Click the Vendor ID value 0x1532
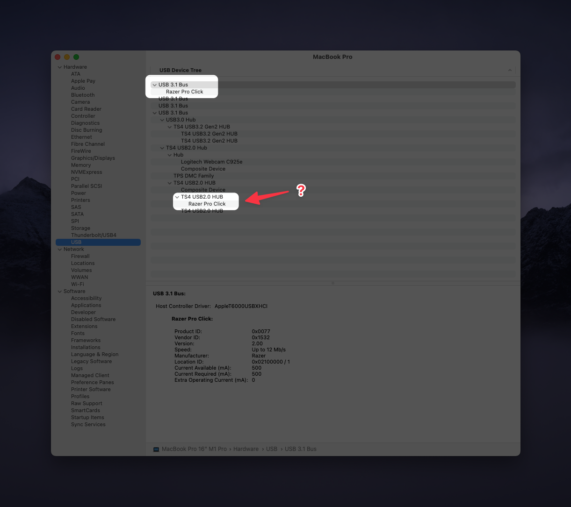 pos(260,338)
